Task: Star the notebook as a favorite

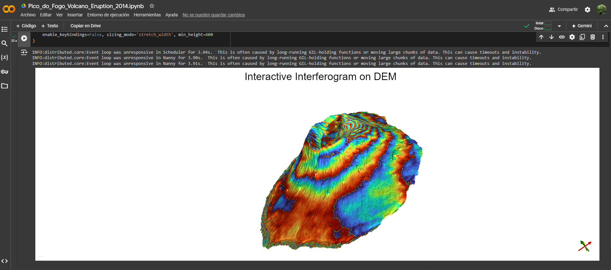Action: point(152,6)
